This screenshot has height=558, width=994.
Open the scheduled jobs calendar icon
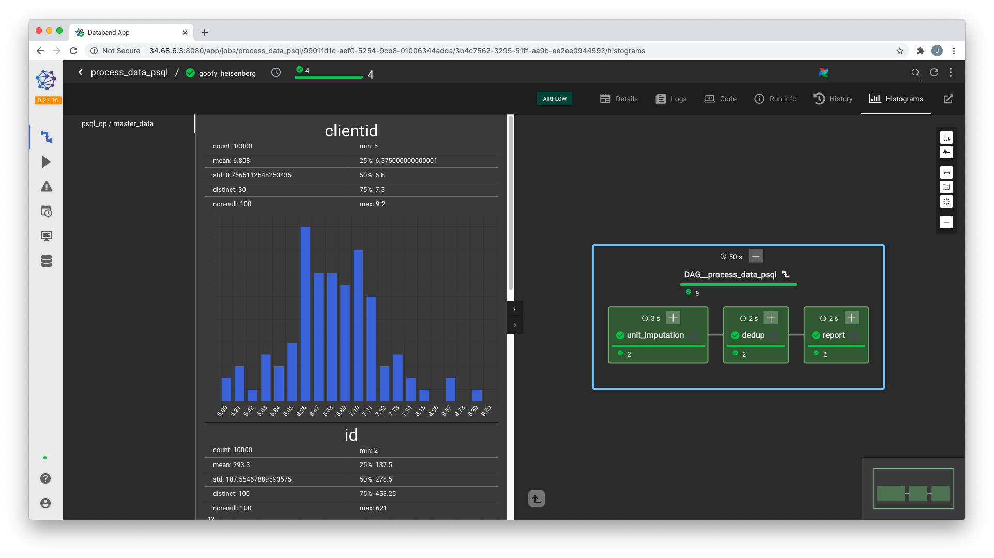(x=46, y=211)
